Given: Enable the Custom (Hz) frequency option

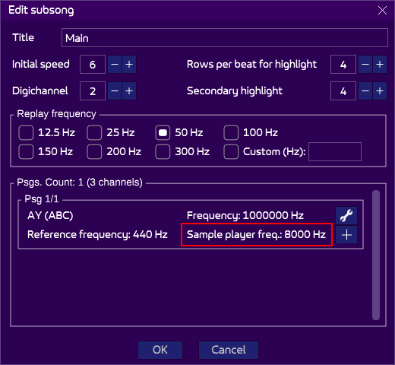Looking at the screenshot, I should click(231, 151).
